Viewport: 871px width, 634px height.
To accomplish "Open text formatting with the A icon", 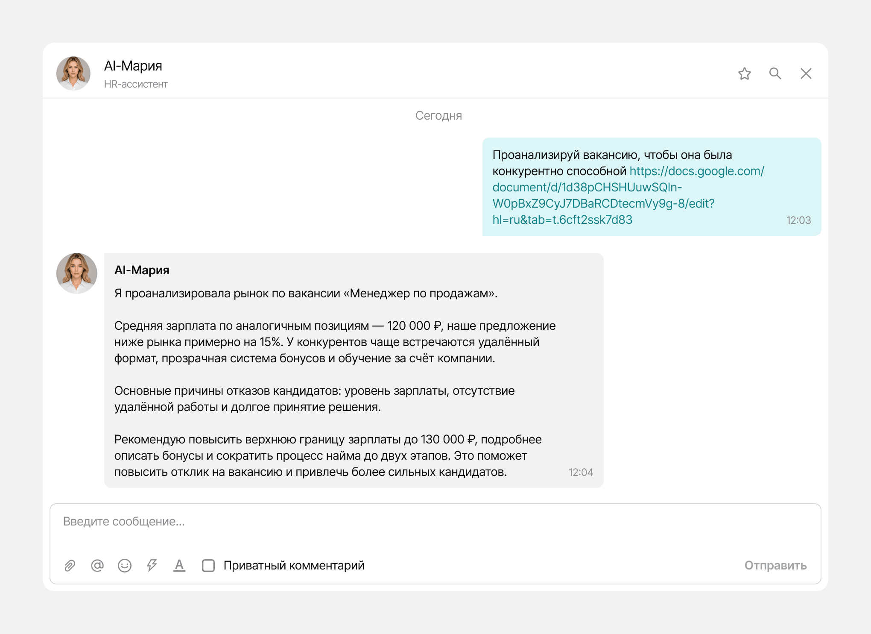I will (x=179, y=566).
